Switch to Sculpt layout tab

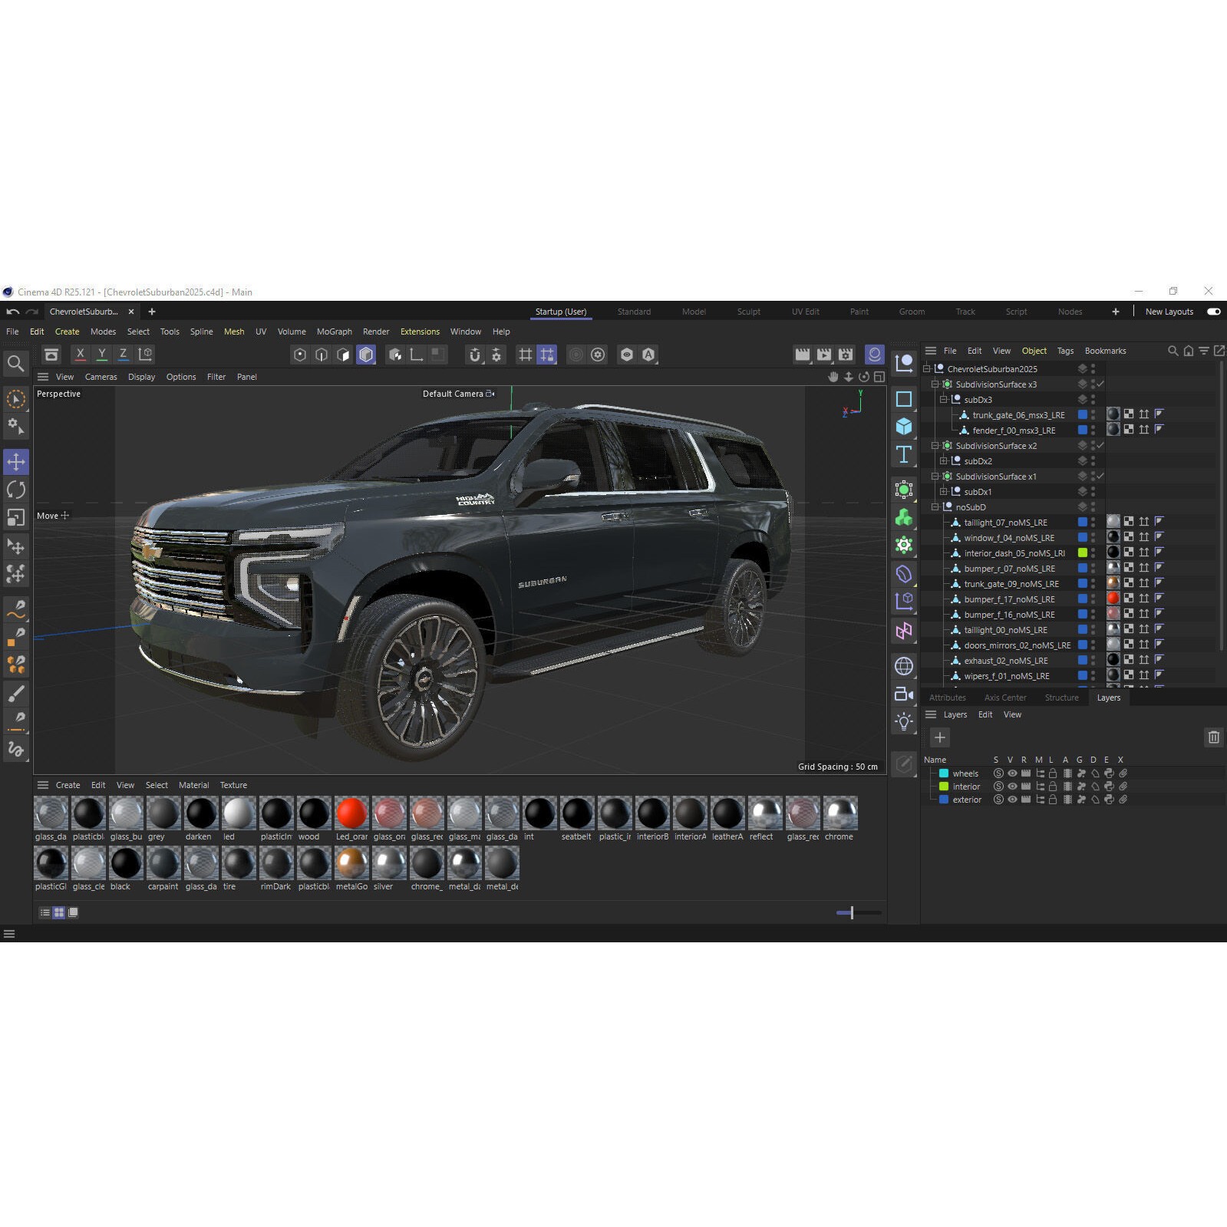point(749,312)
